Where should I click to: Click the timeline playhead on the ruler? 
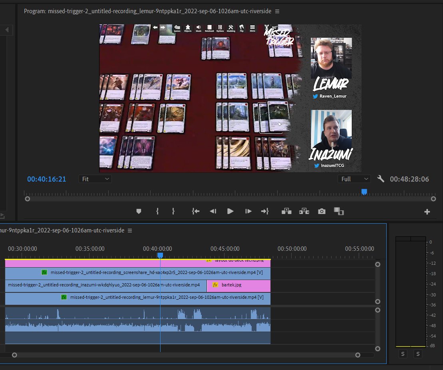click(160, 256)
